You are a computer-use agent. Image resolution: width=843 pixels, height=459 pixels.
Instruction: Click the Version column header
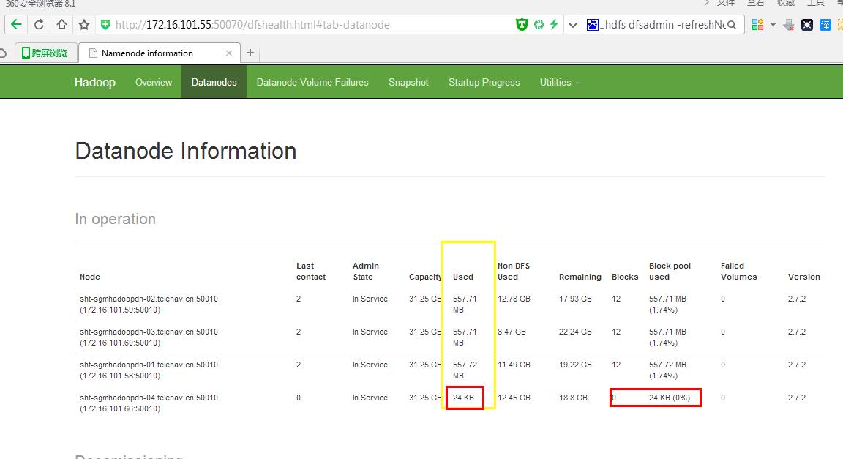(803, 277)
